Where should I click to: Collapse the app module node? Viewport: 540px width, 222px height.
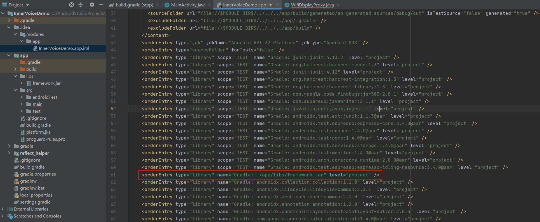(9, 55)
